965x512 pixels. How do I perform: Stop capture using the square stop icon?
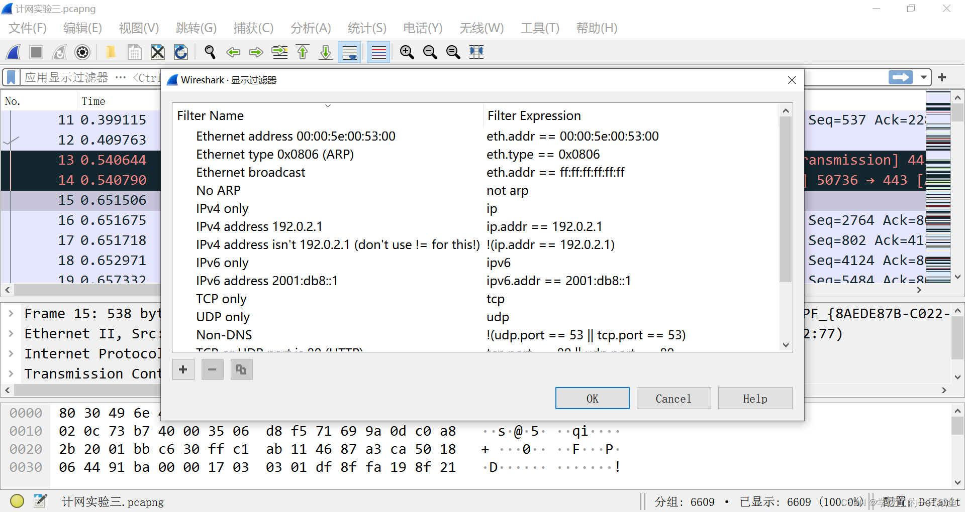click(36, 52)
